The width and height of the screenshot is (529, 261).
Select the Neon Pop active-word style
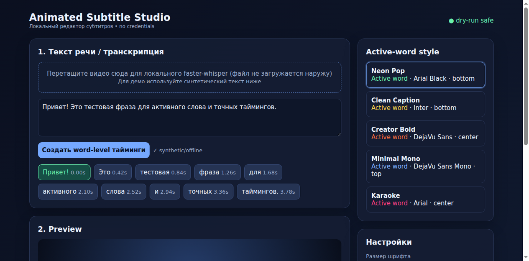click(x=425, y=75)
